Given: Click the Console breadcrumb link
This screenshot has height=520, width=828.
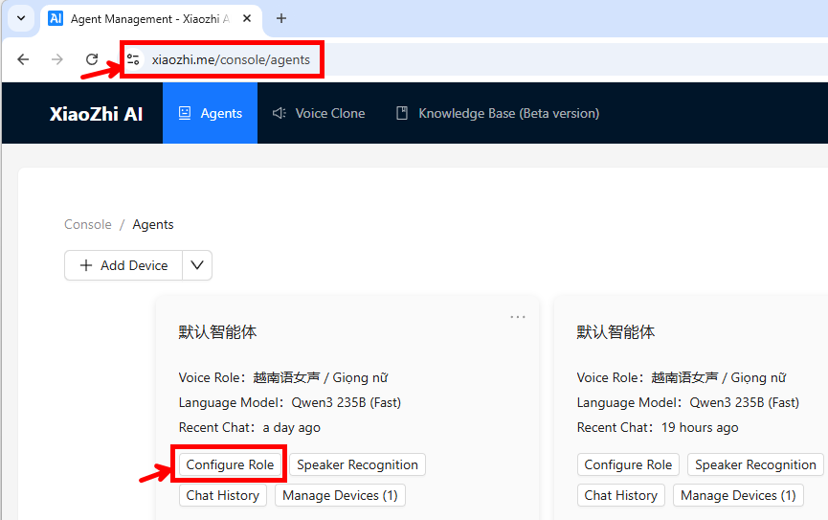Looking at the screenshot, I should point(88,224).
